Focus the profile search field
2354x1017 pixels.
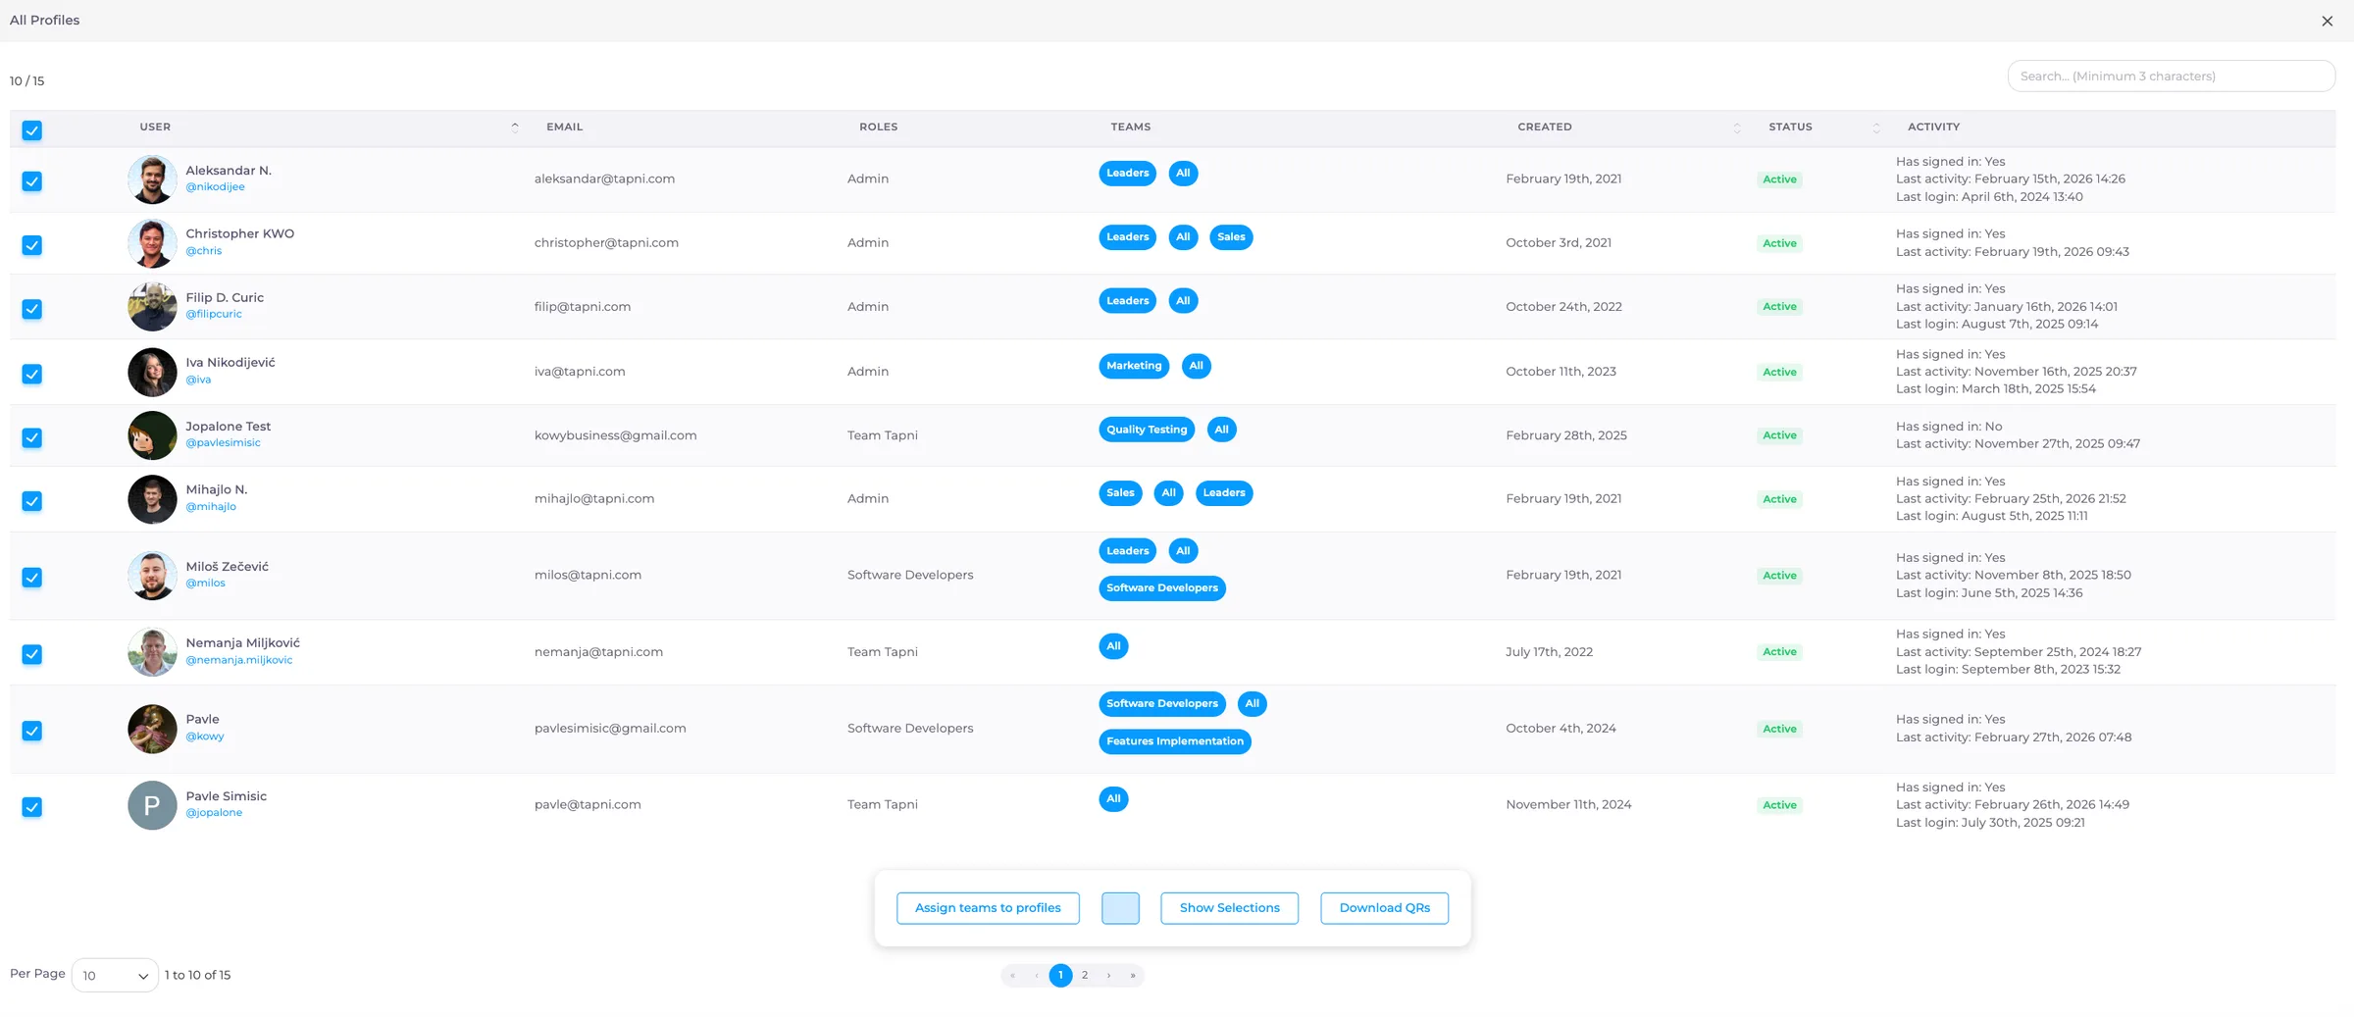coord(2171,76)
